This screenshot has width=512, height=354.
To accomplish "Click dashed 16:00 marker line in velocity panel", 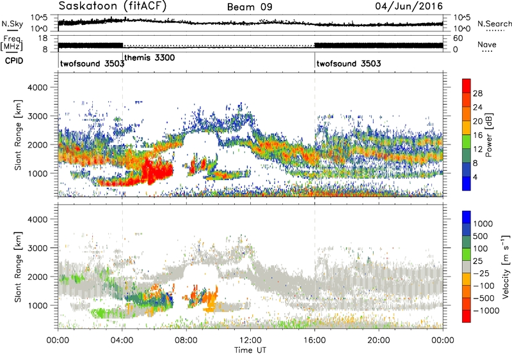I will coord(315,267).
